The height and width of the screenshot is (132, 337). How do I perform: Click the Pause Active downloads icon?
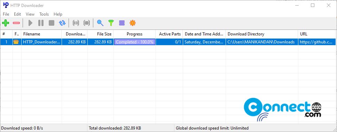(x=76, y=23)
